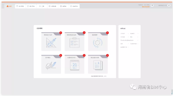Open the stamped document applications card
This screenshot has width=173, height=96.
click(x=98, y=64)
